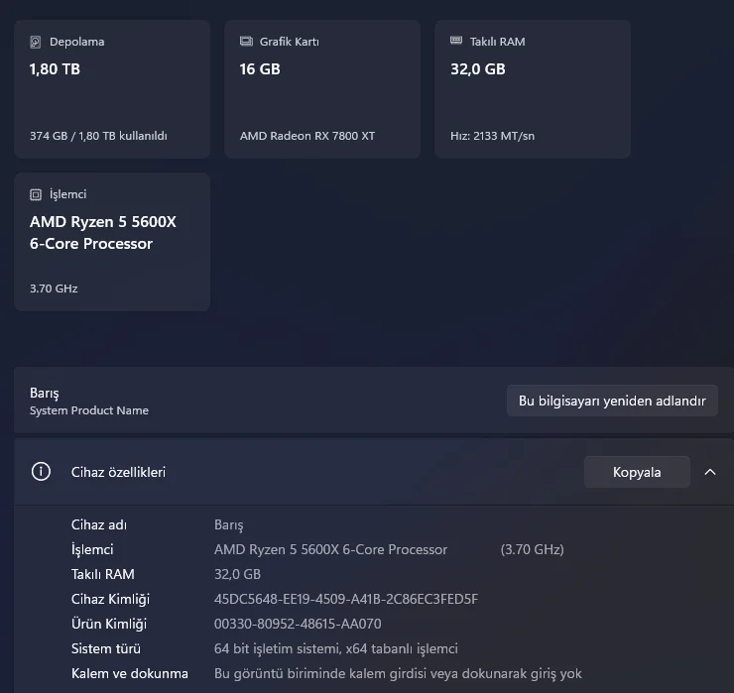Select the İşlemci row processor value
Image resolution: width=734 pixels, height=693 pixels.
click(x=330, y=549)
